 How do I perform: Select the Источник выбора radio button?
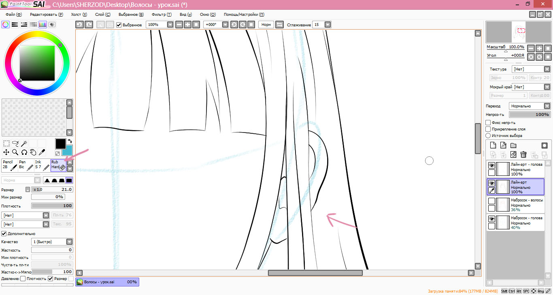(x=488, y=135)
